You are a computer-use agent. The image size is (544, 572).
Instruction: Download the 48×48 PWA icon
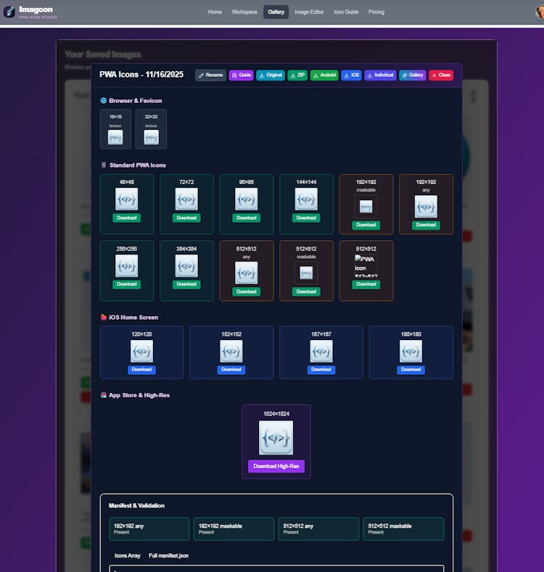pos(127,217)
